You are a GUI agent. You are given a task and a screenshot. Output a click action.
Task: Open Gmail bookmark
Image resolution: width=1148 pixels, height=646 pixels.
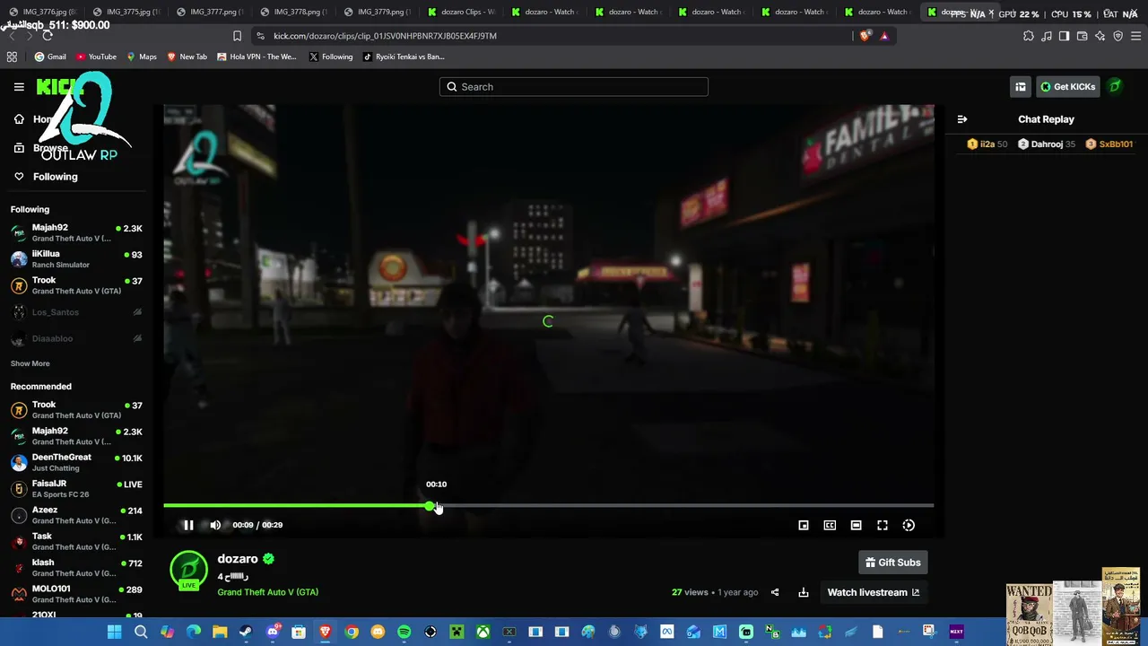click(x=50, y=57)
